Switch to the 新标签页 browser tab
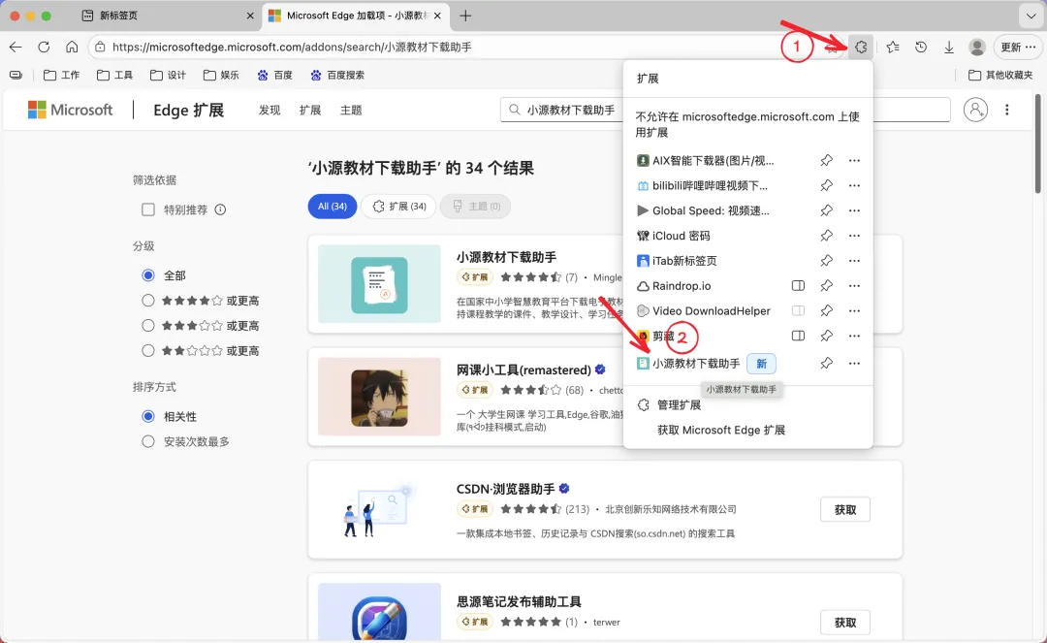 (167, 16)
